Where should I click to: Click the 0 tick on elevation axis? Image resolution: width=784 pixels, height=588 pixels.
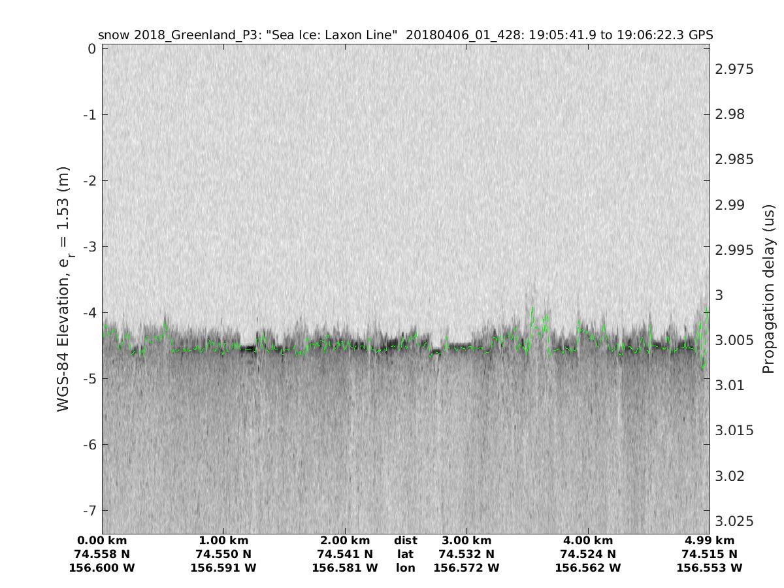[91, 49]
